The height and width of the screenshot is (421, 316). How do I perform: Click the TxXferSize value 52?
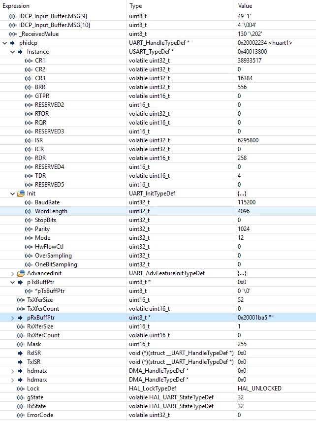[x=241, y=300]
